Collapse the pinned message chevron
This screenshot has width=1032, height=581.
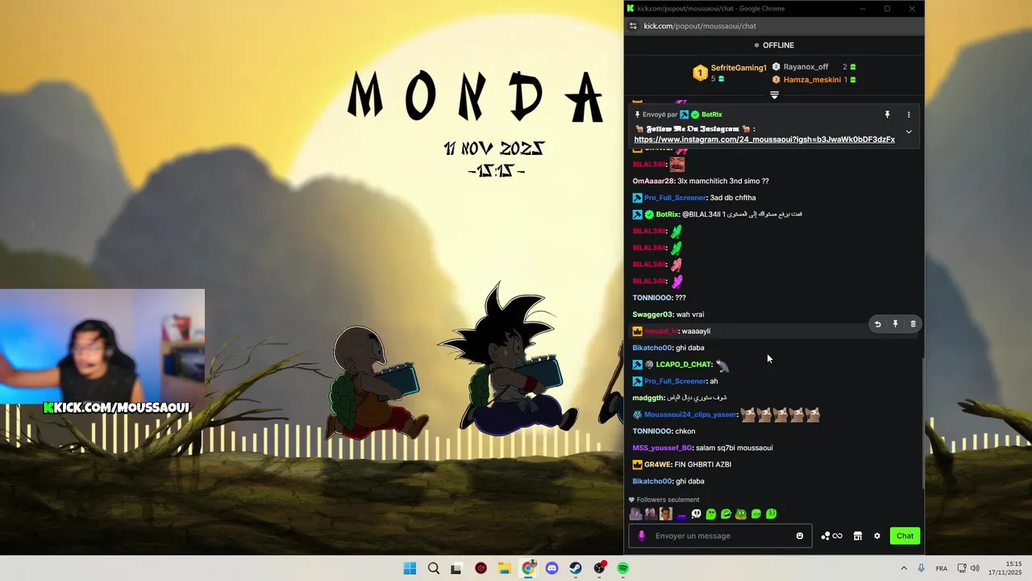click(909, 132)
